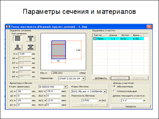Click the disabled h'f input field
This screenshot has width=159, height=119.
pyautogui.click(x=25, y=63)
